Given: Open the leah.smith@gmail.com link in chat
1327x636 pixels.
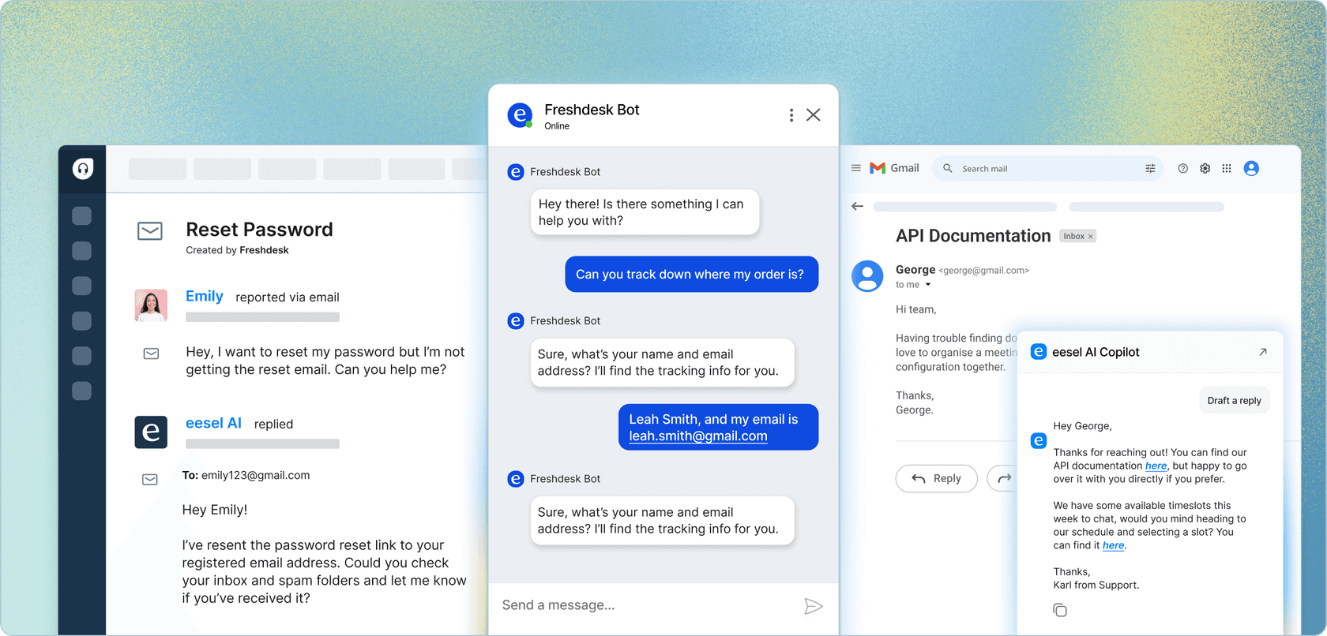Looking at the screenshot, I should pos(698,436).
